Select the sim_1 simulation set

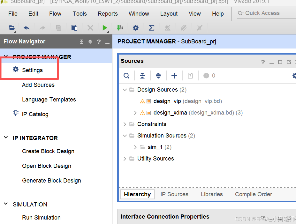pyautogui.click(x=160, y=147)
